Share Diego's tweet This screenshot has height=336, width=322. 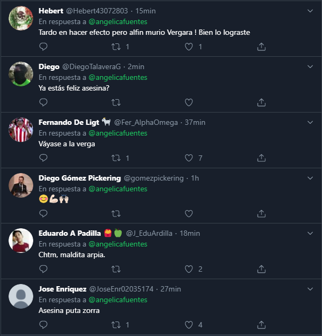click(261, 102)
